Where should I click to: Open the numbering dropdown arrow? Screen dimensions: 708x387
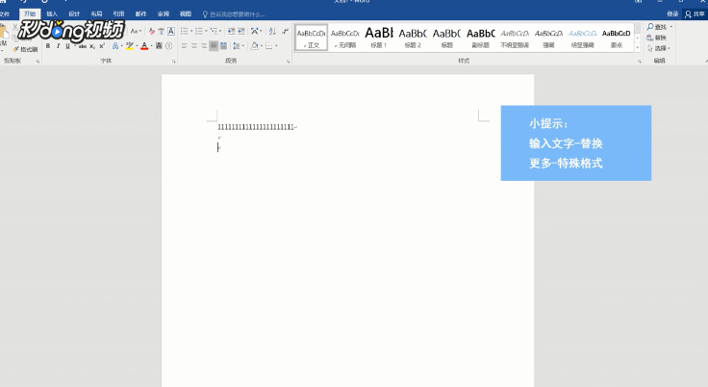click(x=206, y=31)
